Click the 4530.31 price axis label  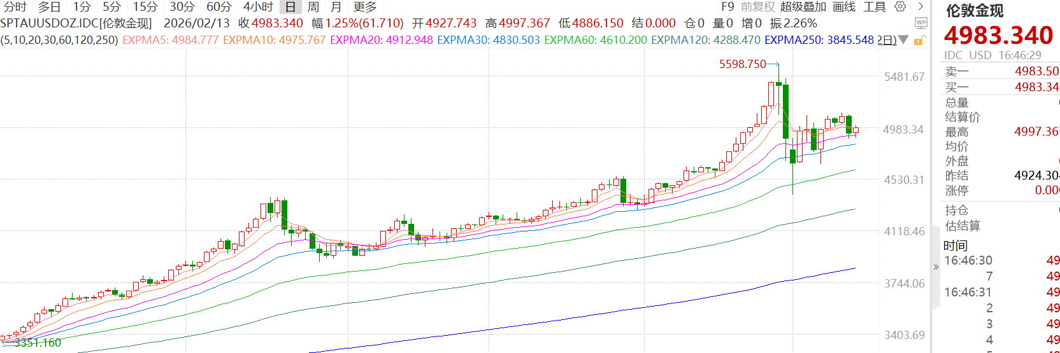904,180
